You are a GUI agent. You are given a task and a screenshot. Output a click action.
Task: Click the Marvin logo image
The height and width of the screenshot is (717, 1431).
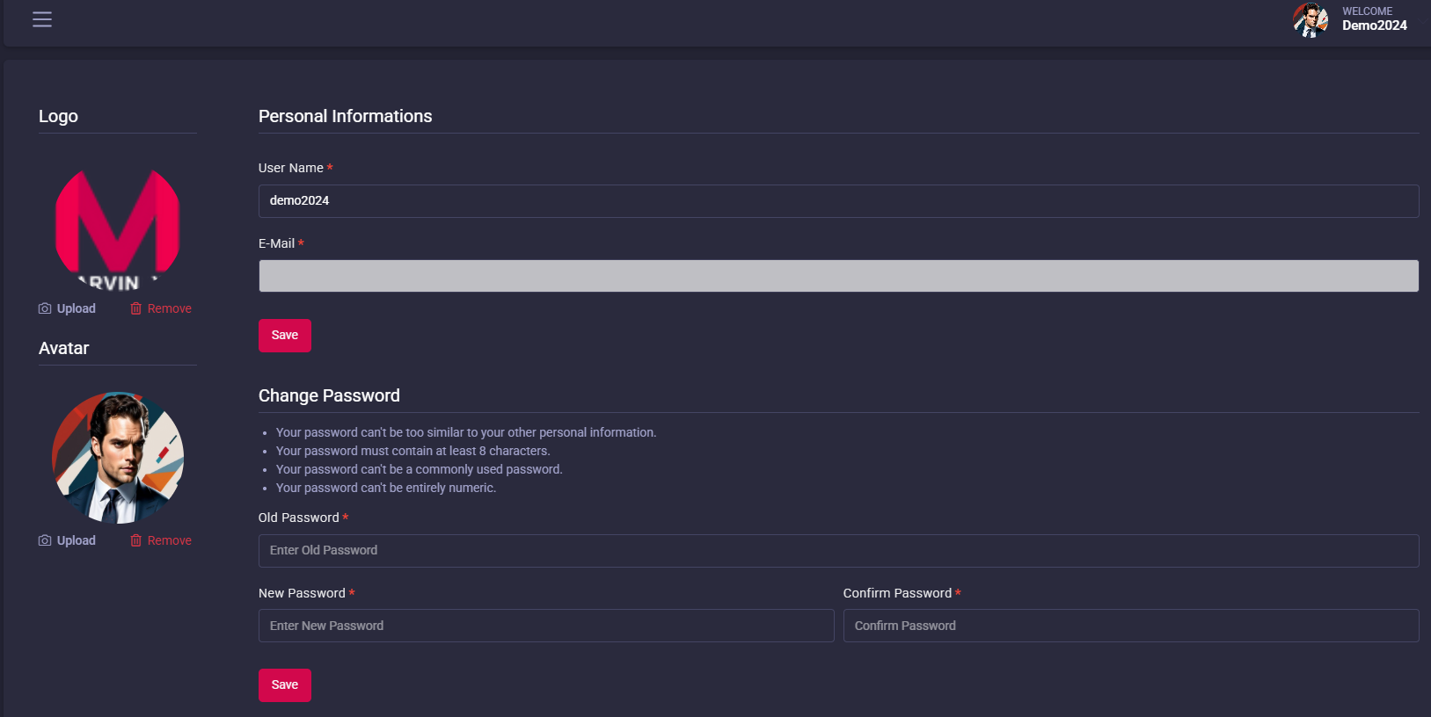click(x=117, y=228)
